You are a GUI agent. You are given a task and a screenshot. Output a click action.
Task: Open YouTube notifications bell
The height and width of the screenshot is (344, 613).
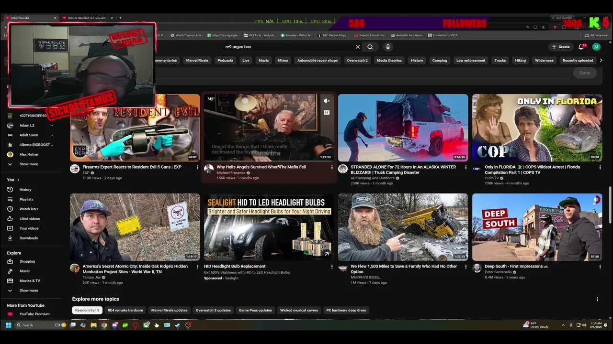(x=581, y=47)
